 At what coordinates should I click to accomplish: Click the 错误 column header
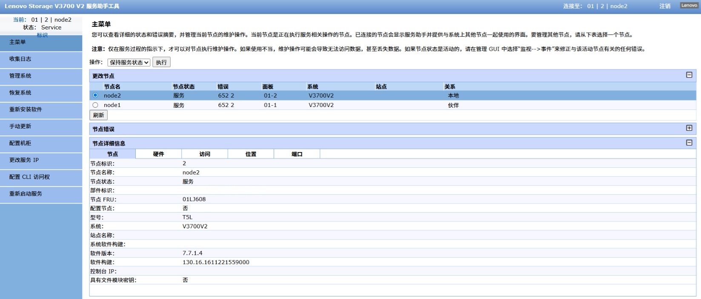(x=223, y=86)
